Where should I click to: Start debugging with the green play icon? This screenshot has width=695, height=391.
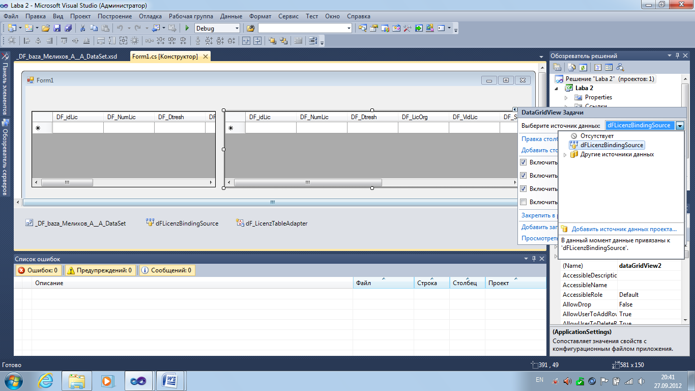pyautogui.click(x=187, y=29)
